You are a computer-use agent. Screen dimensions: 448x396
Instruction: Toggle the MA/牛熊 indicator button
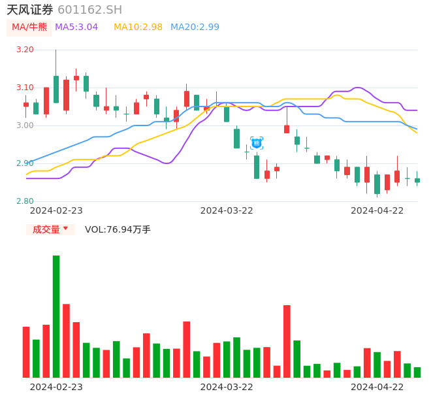tap(29, 27)
